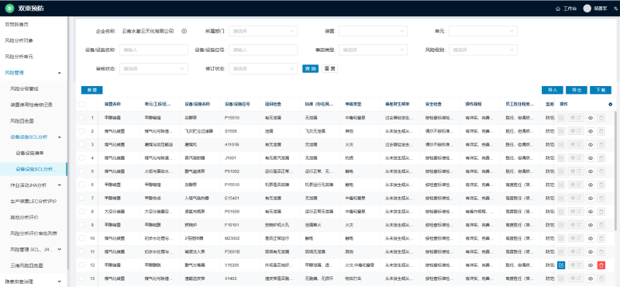620x287 pixels.
Task: Click the 双重预防 logo icon
Action: coord(9,9)
